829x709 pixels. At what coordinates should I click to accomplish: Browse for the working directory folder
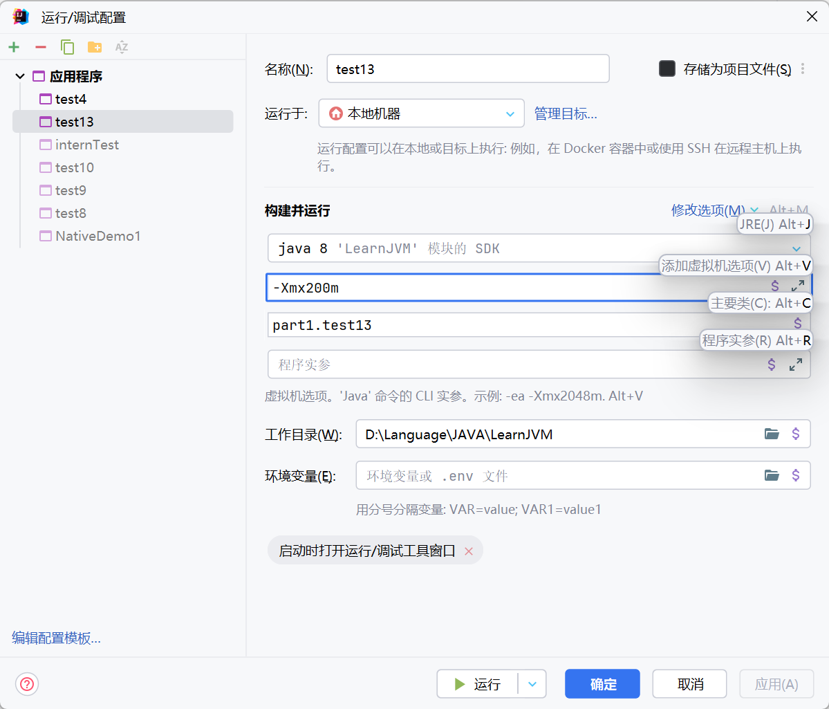(772, 434)
